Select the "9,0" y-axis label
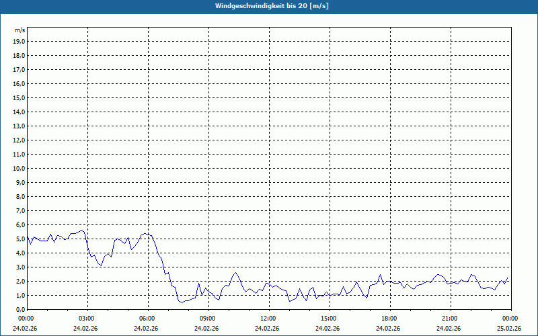 point(20,182)
